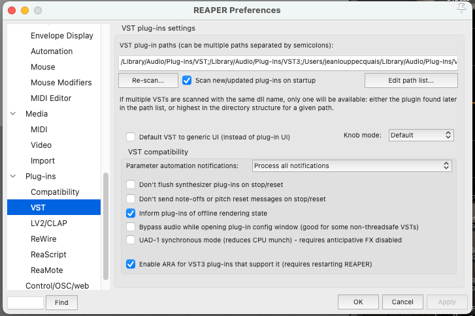Select the Compatibility preferences page

[x=55, y=192]
